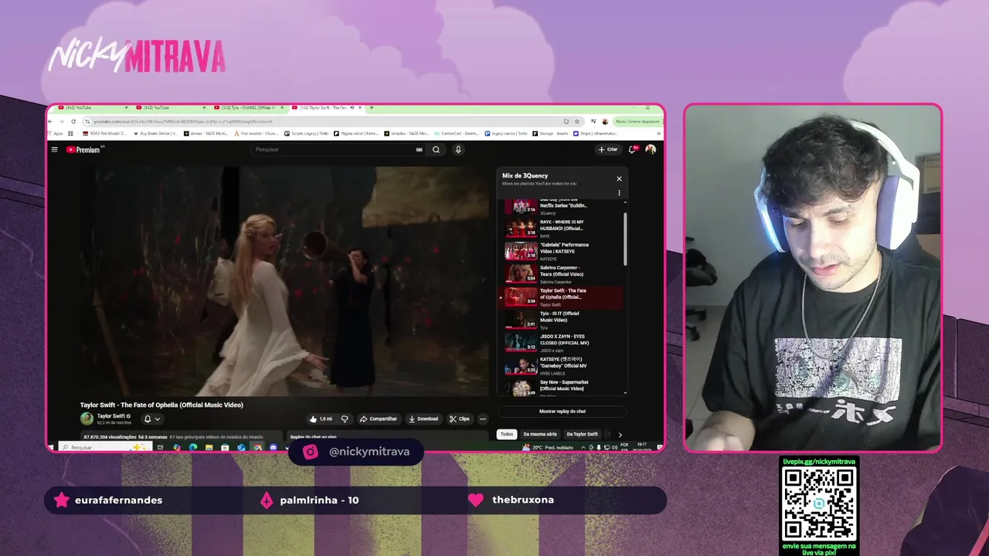Select the De Taylor Swift chip

582,434
